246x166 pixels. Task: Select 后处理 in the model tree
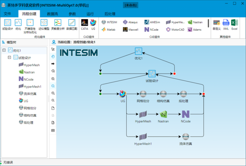(x=26, y=122)
